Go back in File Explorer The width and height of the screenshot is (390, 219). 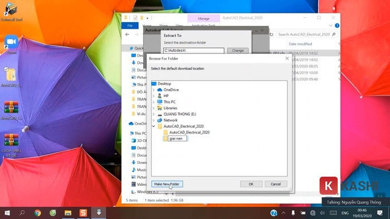click(x=128, y=34)
